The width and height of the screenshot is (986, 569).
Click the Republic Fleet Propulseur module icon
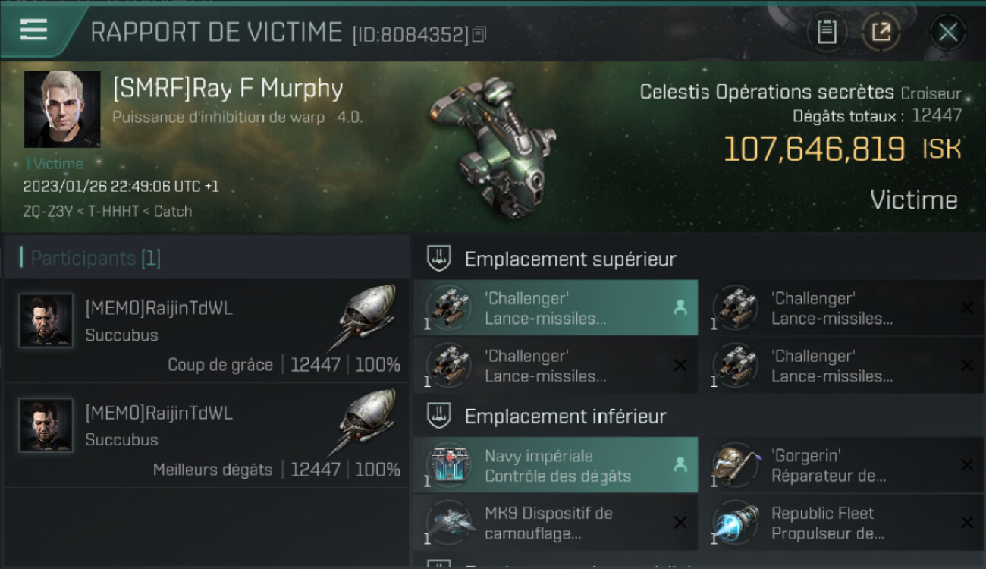coord(736,523)
